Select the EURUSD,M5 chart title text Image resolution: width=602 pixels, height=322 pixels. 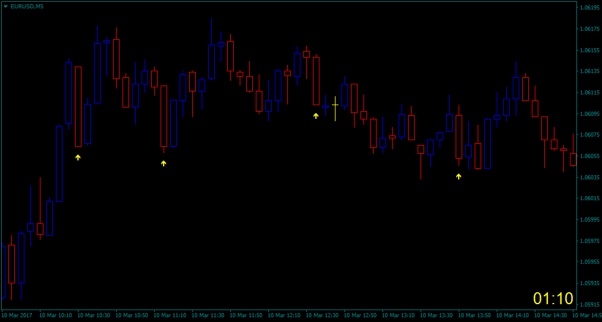pyautogui.click(x=27, y=7)
